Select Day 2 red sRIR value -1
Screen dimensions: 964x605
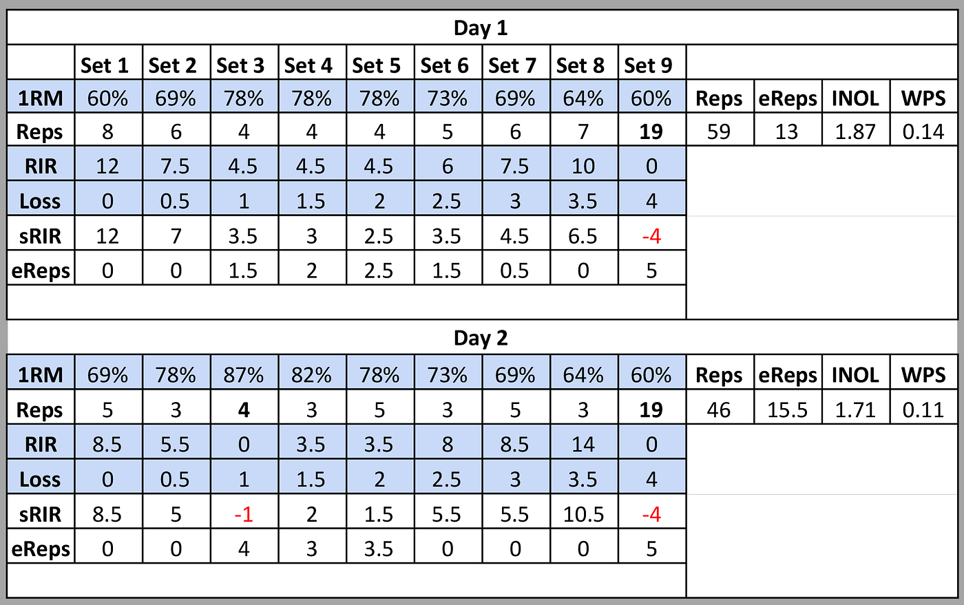244,513
